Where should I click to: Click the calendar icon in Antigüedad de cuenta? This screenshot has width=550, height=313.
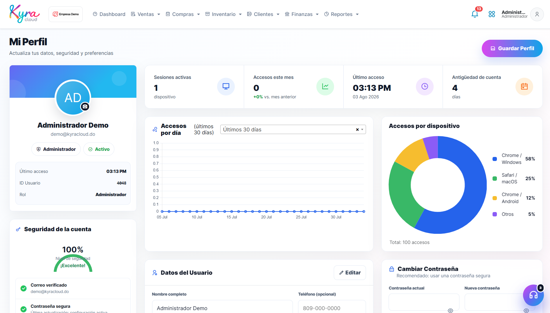click(x=524, y=86)
